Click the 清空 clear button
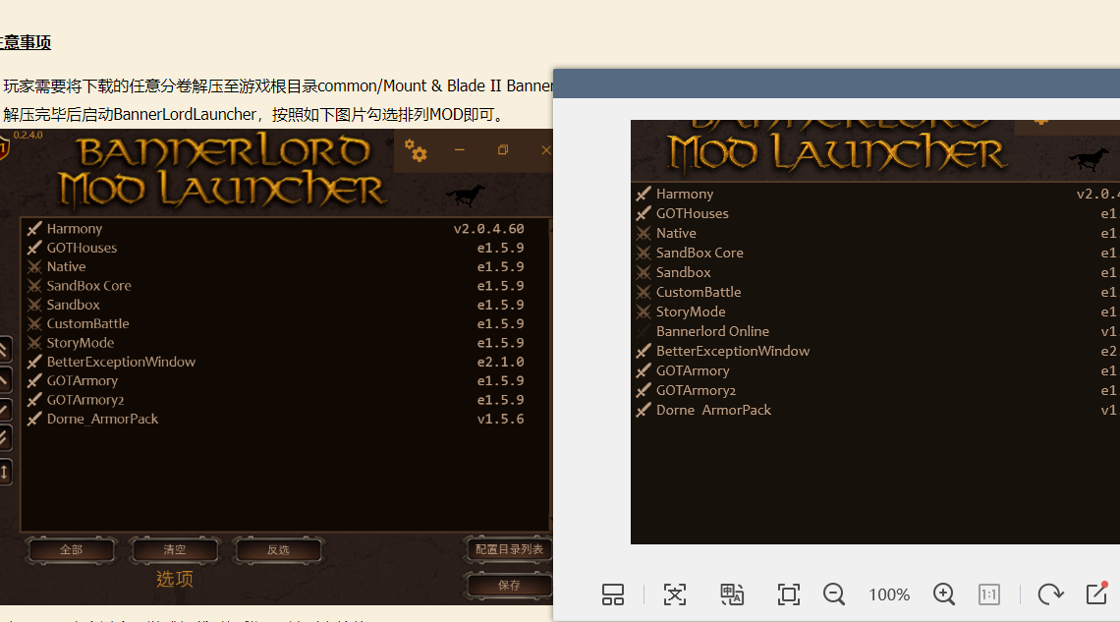Image resolution: width=1120 pixels, height=622 pixels. pyautogui.click(x=174, y=550)
